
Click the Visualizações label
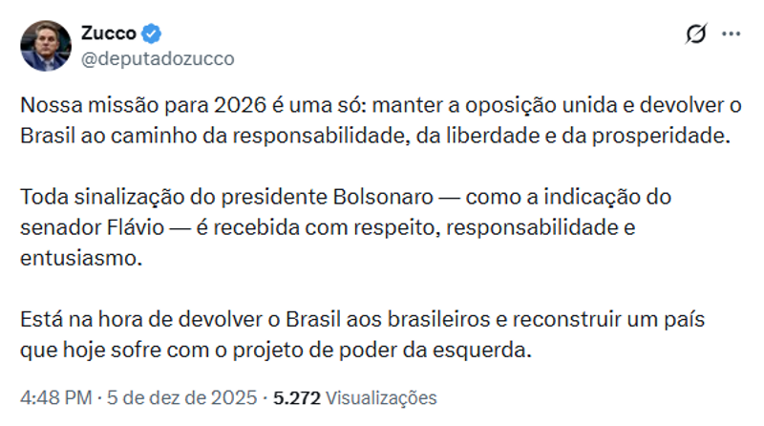tap(380, 397)
